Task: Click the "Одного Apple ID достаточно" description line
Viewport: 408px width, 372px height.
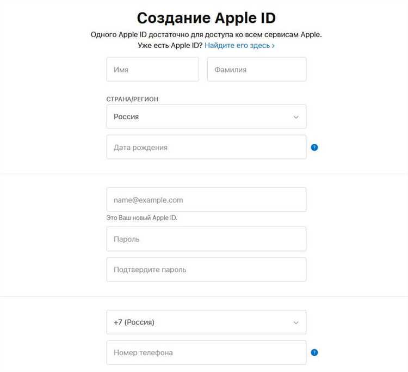Action: click(206, 35)
